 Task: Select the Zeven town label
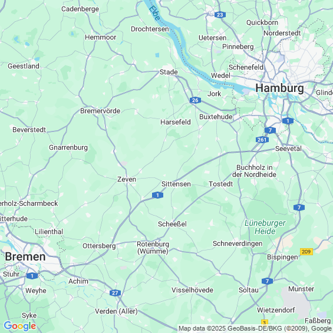coord(127,179)
